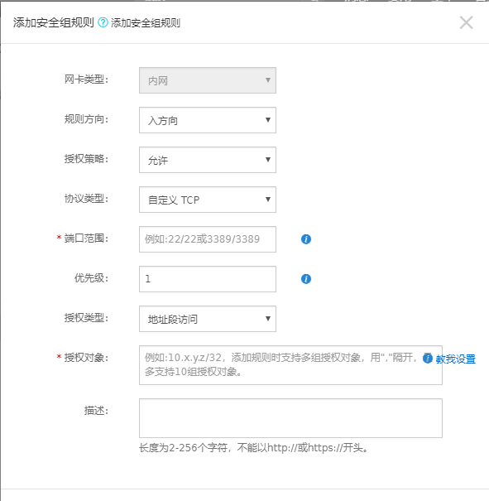Focus the 授权对象 text area
The image size is (489, 501).
(290, 365)
